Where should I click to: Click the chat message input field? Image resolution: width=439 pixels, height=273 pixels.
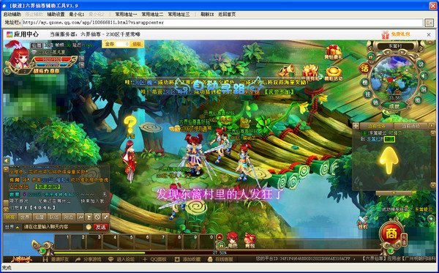coord(53,227)
